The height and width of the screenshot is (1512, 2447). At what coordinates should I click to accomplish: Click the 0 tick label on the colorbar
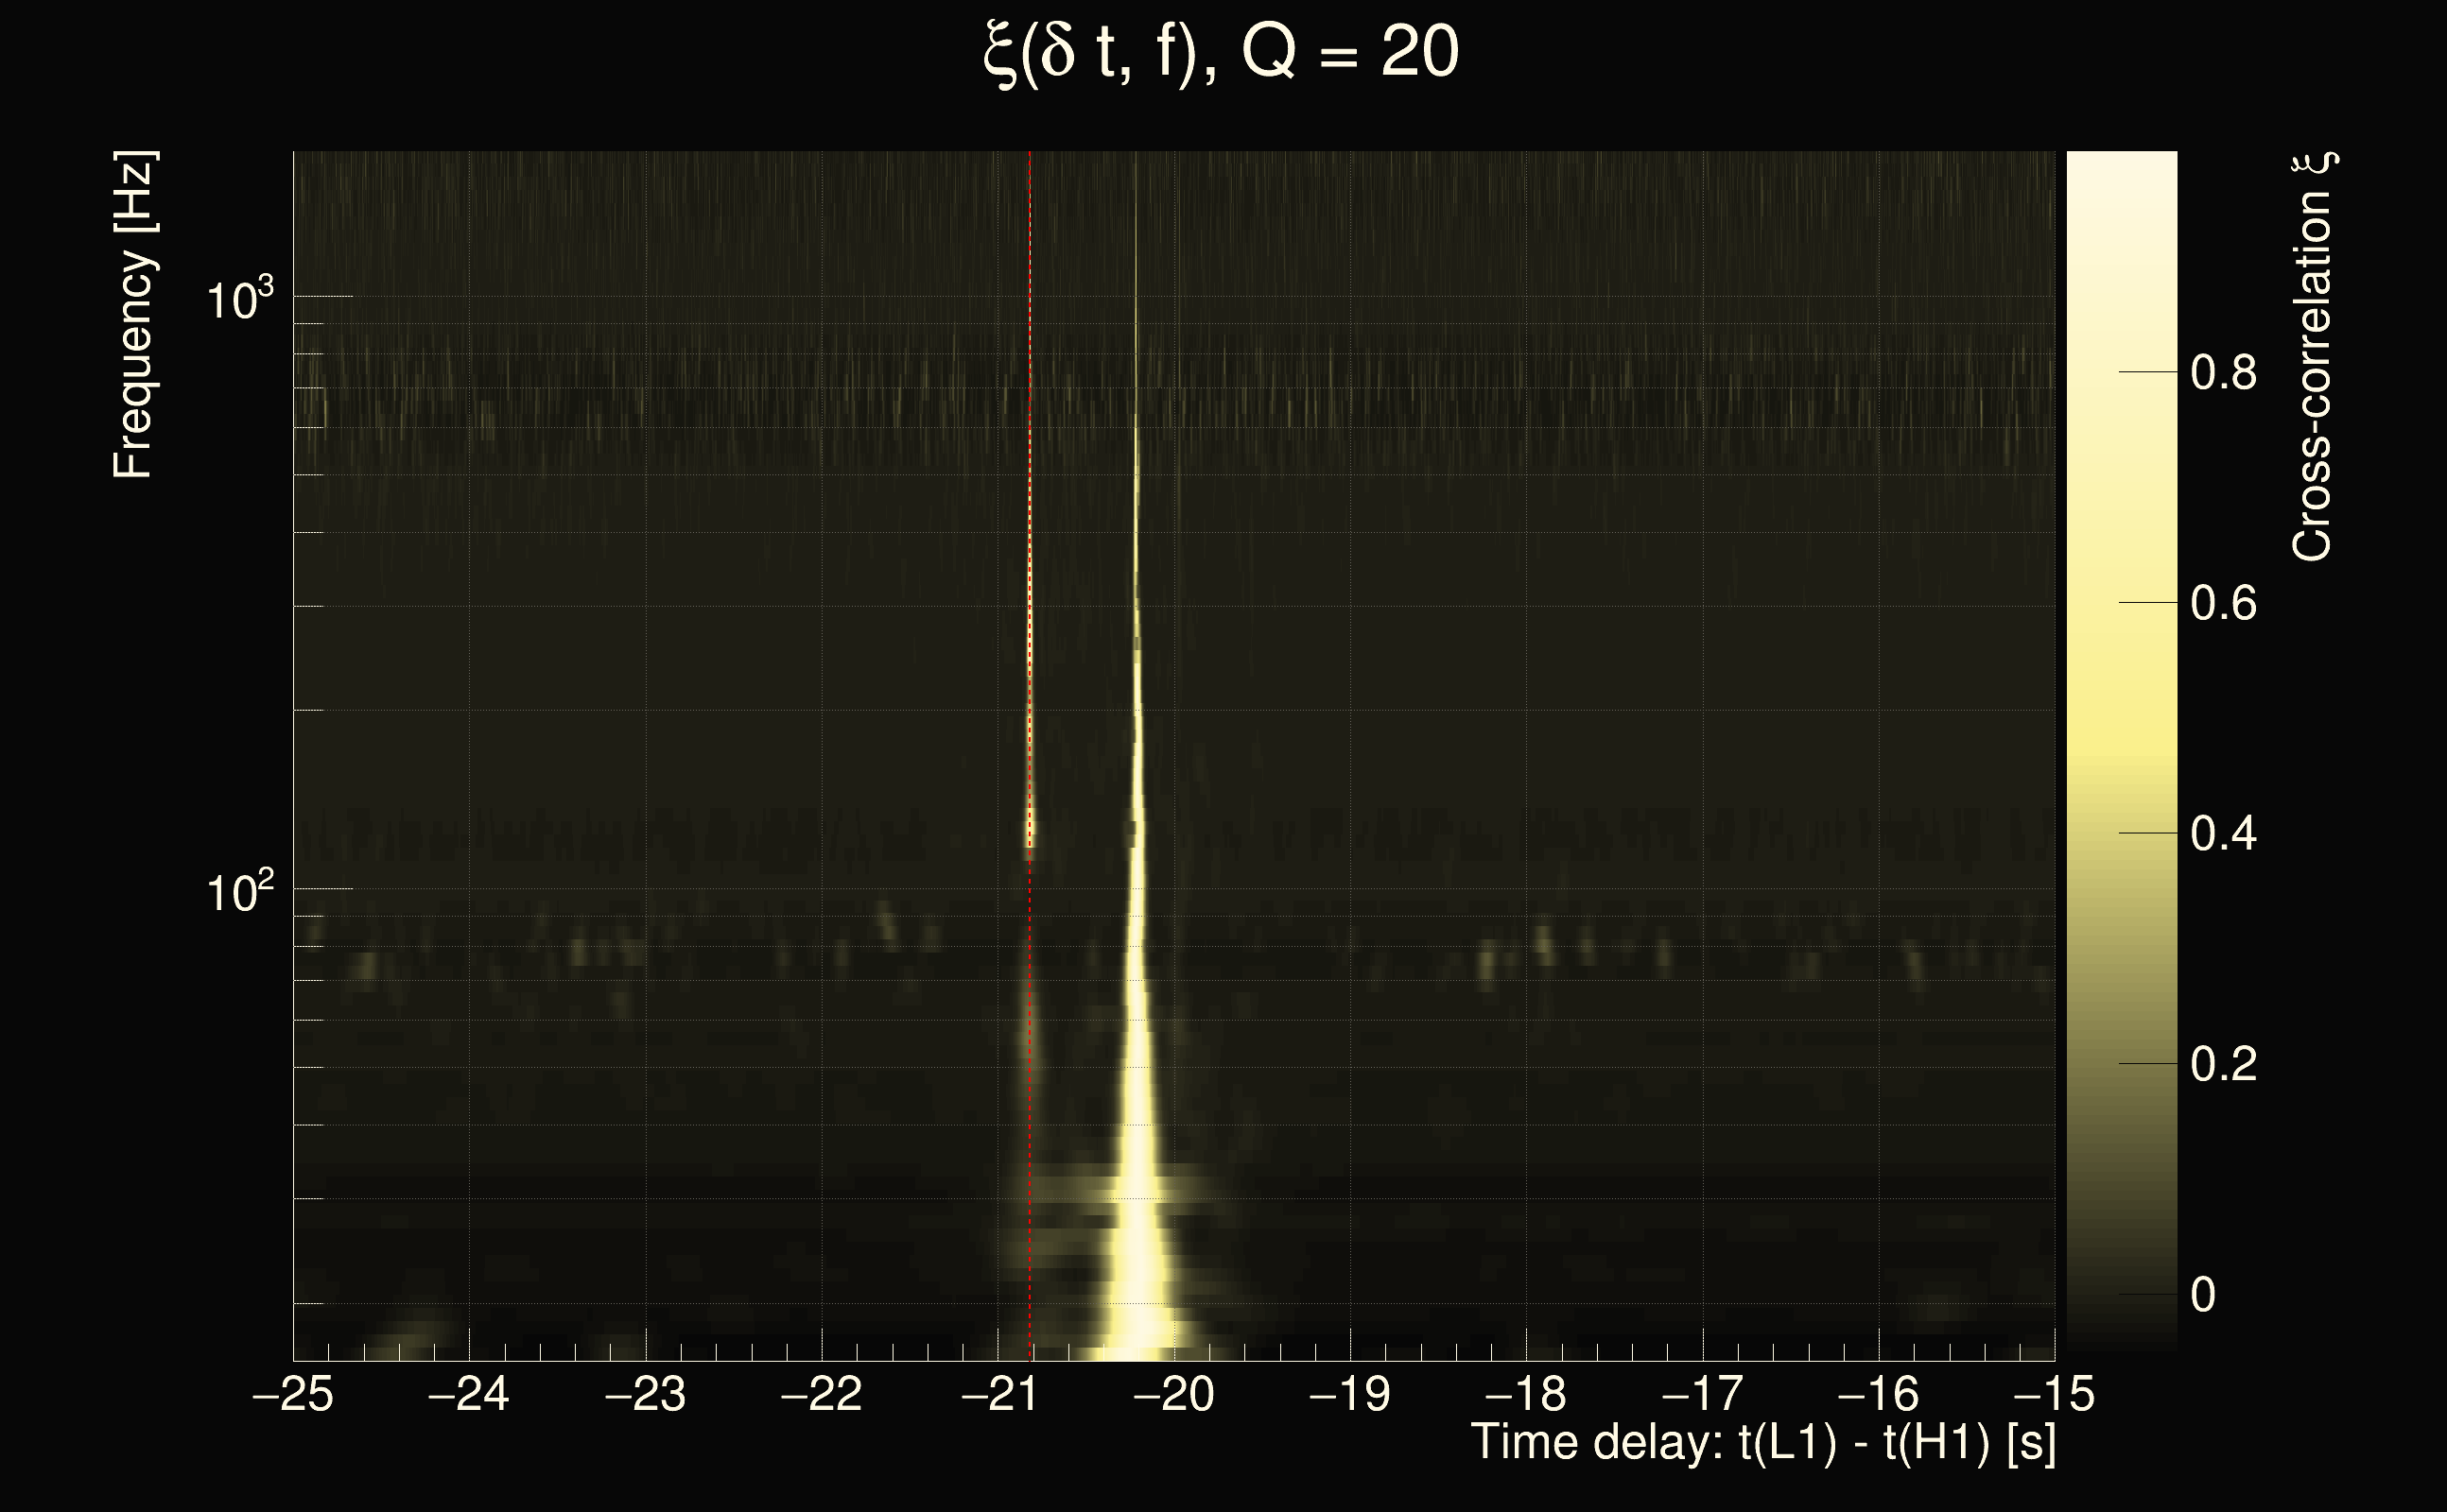pos(2203,1295)
